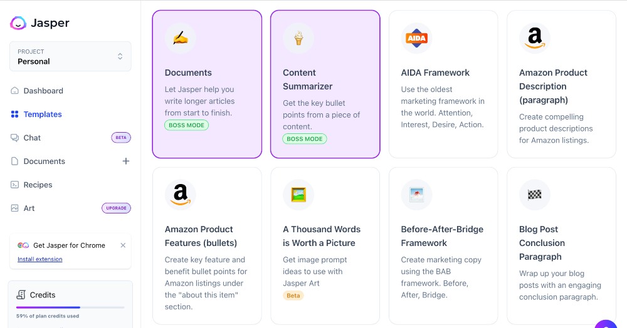627x328 pixels.
Task: Click the Upgrade badge next to Art
Action: tap(116, 208)
